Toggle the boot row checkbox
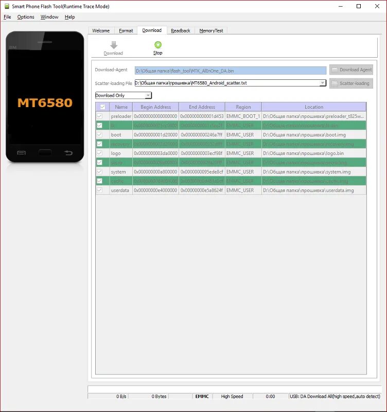The height and width of the screenshot is (412, 387). click(x=99, y=135)
